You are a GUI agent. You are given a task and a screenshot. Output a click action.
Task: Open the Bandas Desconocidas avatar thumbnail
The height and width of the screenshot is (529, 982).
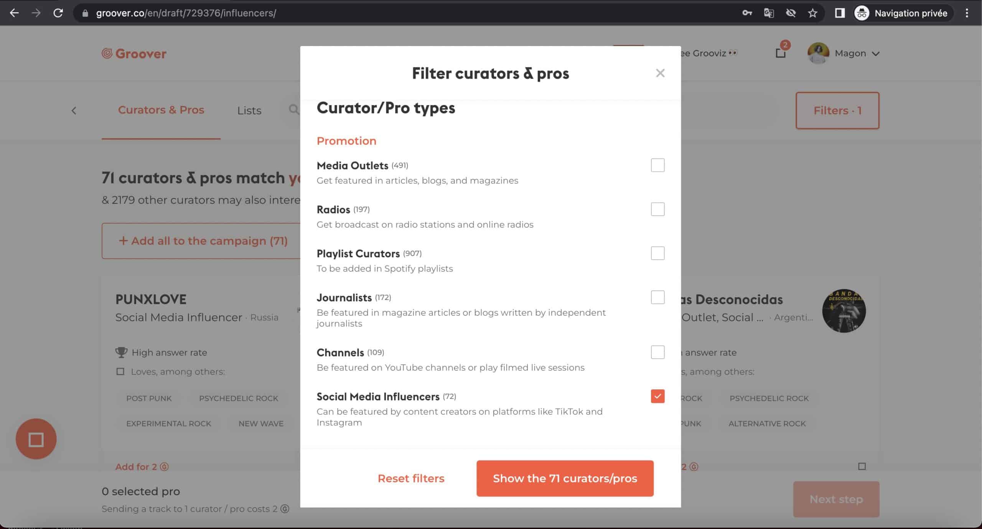[x=844, y=311]
